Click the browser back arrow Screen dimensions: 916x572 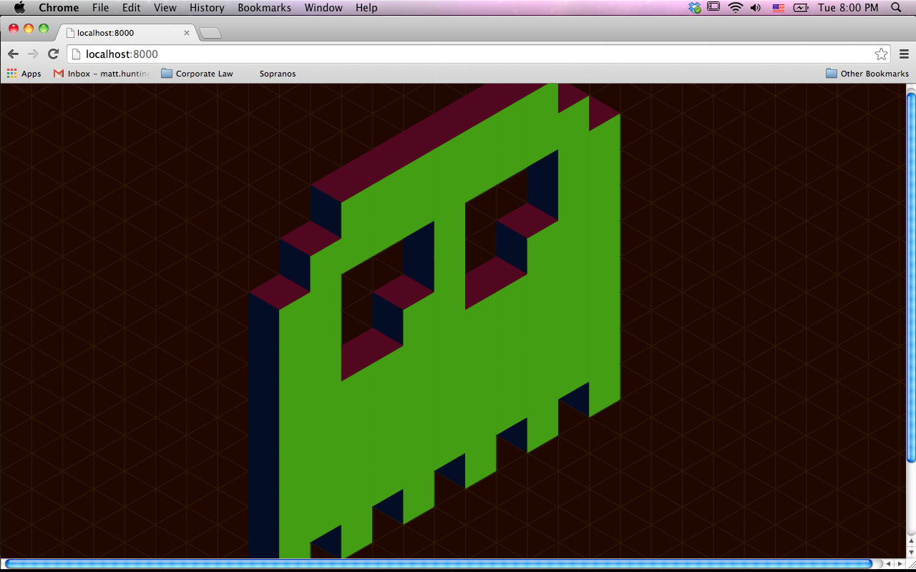(x=13, y=54)
